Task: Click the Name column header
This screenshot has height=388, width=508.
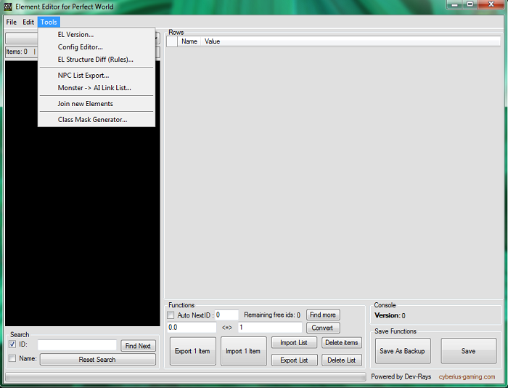Action: click(x=189, y=41)
